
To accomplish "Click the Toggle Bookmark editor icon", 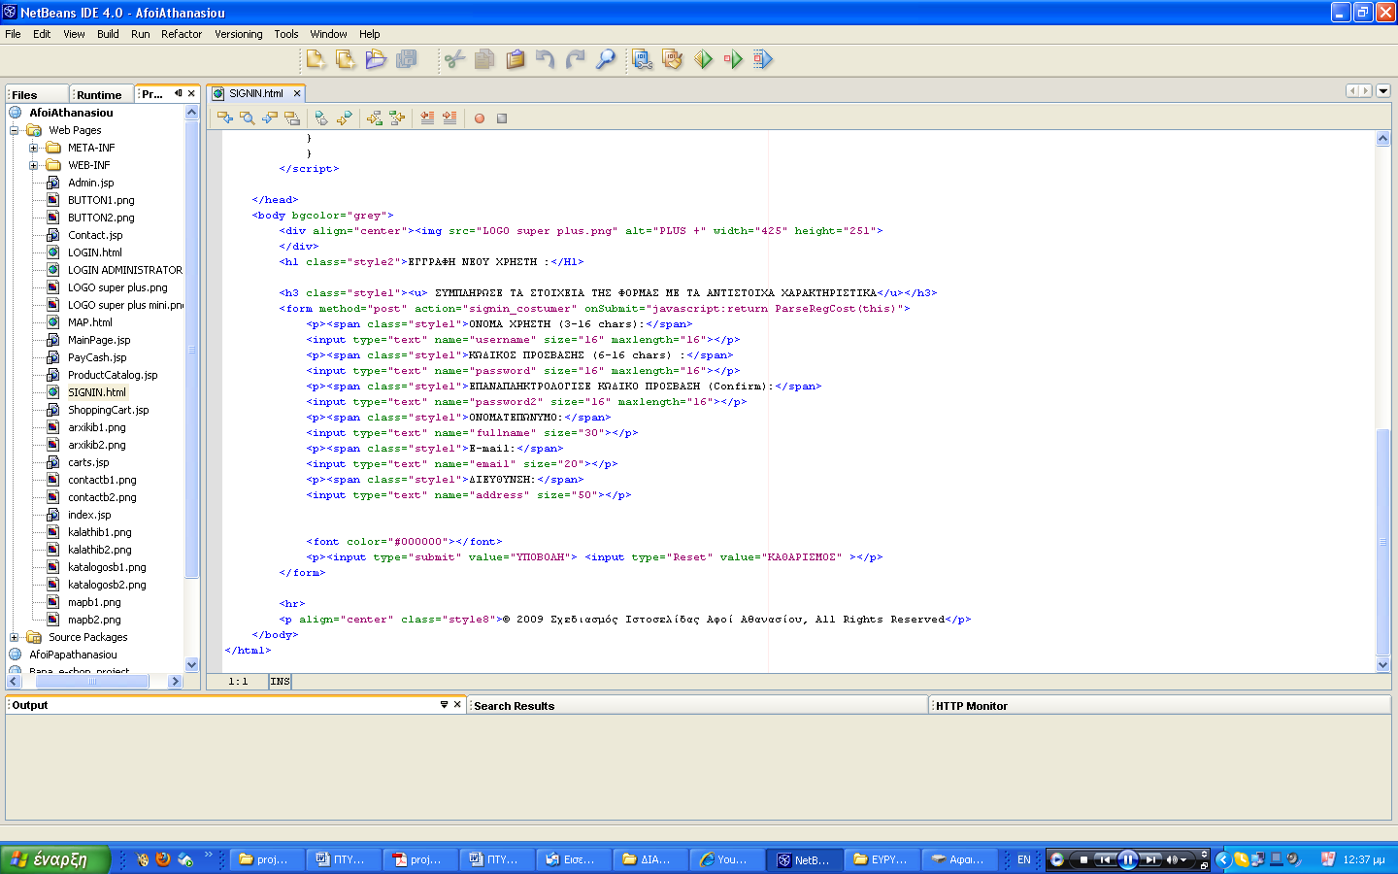I will click(x=321, y=118).
